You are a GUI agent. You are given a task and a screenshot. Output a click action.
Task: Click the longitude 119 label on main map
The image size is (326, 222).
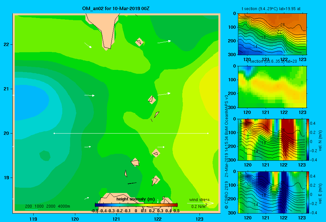[33, 219]
